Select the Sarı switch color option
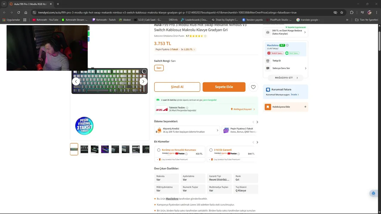This screenshot has width=381, height=214. point(159,68)
